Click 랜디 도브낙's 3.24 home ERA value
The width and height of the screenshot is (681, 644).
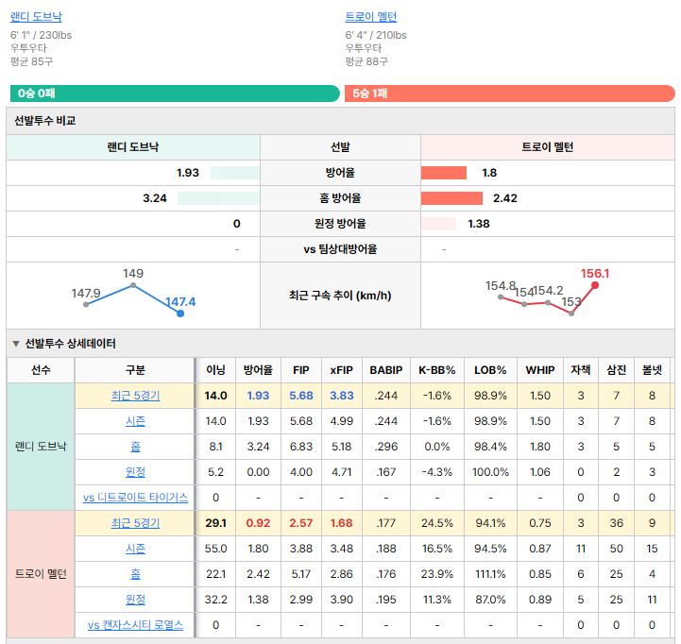[155, 198]
